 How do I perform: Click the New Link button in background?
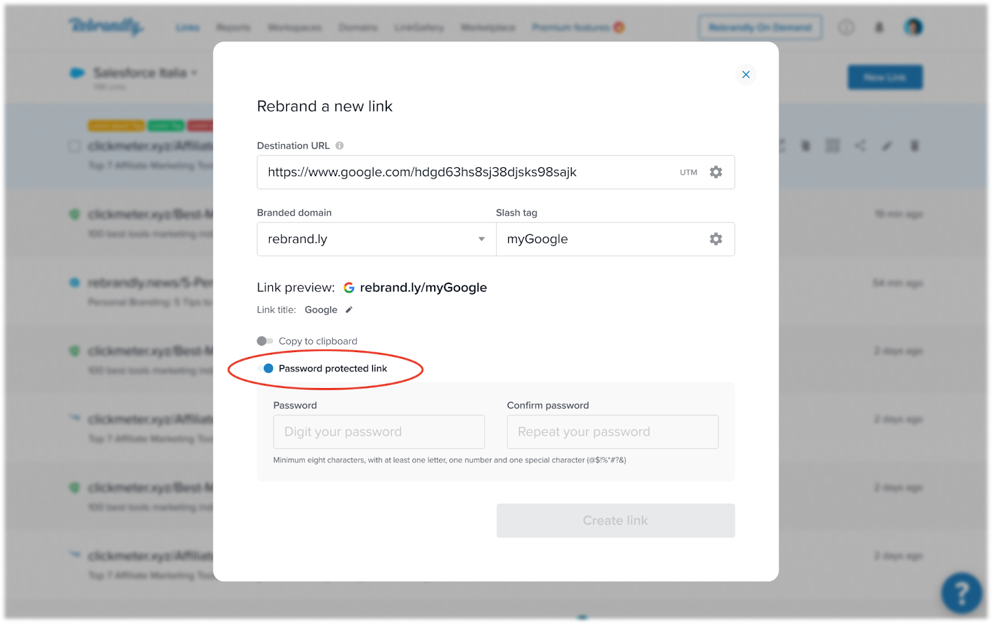885,77
